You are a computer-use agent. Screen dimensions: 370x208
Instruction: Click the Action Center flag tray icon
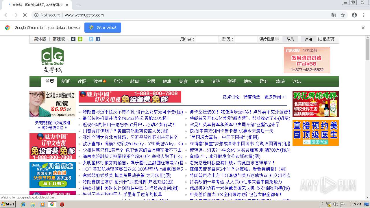click(342, 204)
